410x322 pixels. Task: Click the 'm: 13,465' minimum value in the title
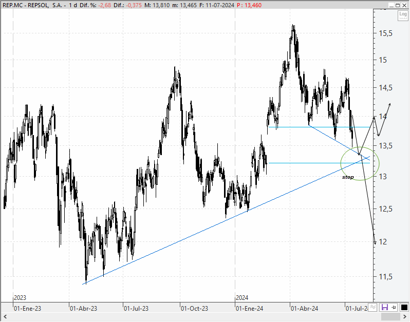[x=184, y=5]
